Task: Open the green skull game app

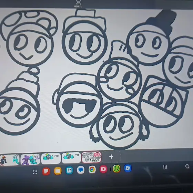Action: coord(116,169)
